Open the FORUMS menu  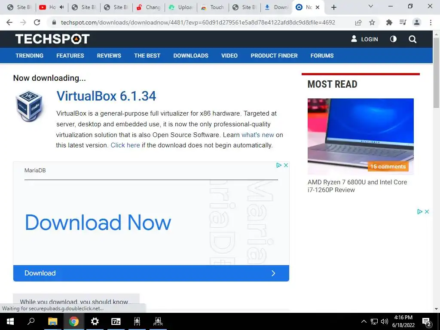(x=322, y=55)
